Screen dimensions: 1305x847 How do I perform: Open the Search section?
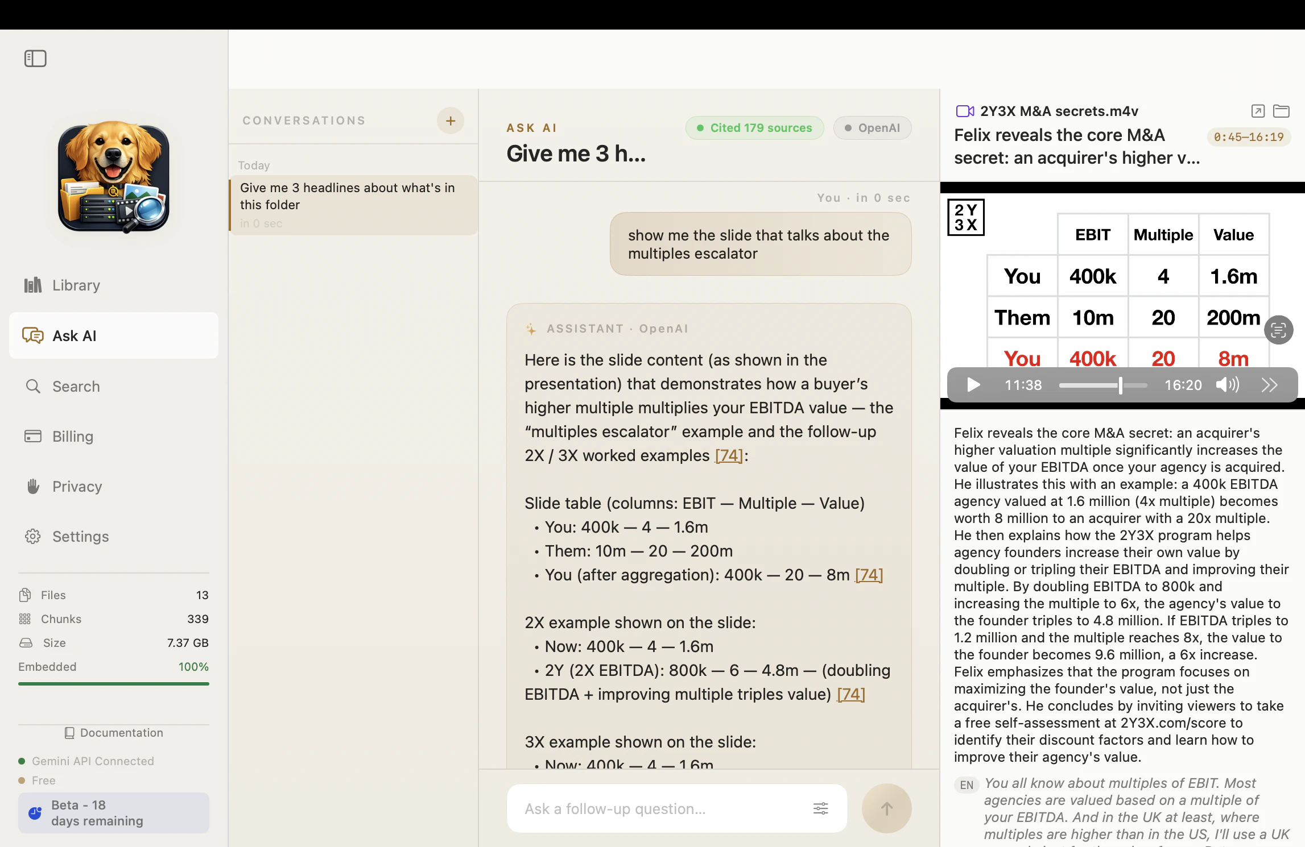(x=114, y=387)
